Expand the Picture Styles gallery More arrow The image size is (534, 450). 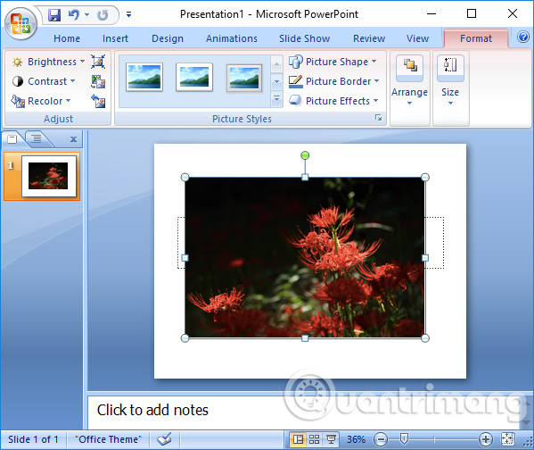277,99
